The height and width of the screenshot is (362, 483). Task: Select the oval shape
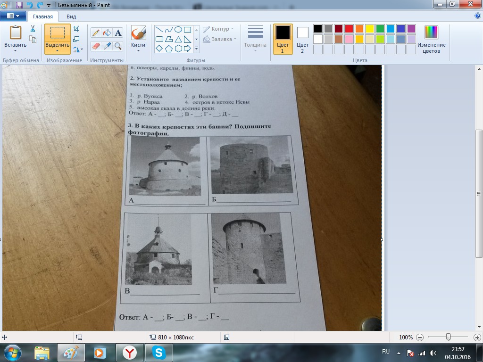pyautogui.click(x=179, y=29)
